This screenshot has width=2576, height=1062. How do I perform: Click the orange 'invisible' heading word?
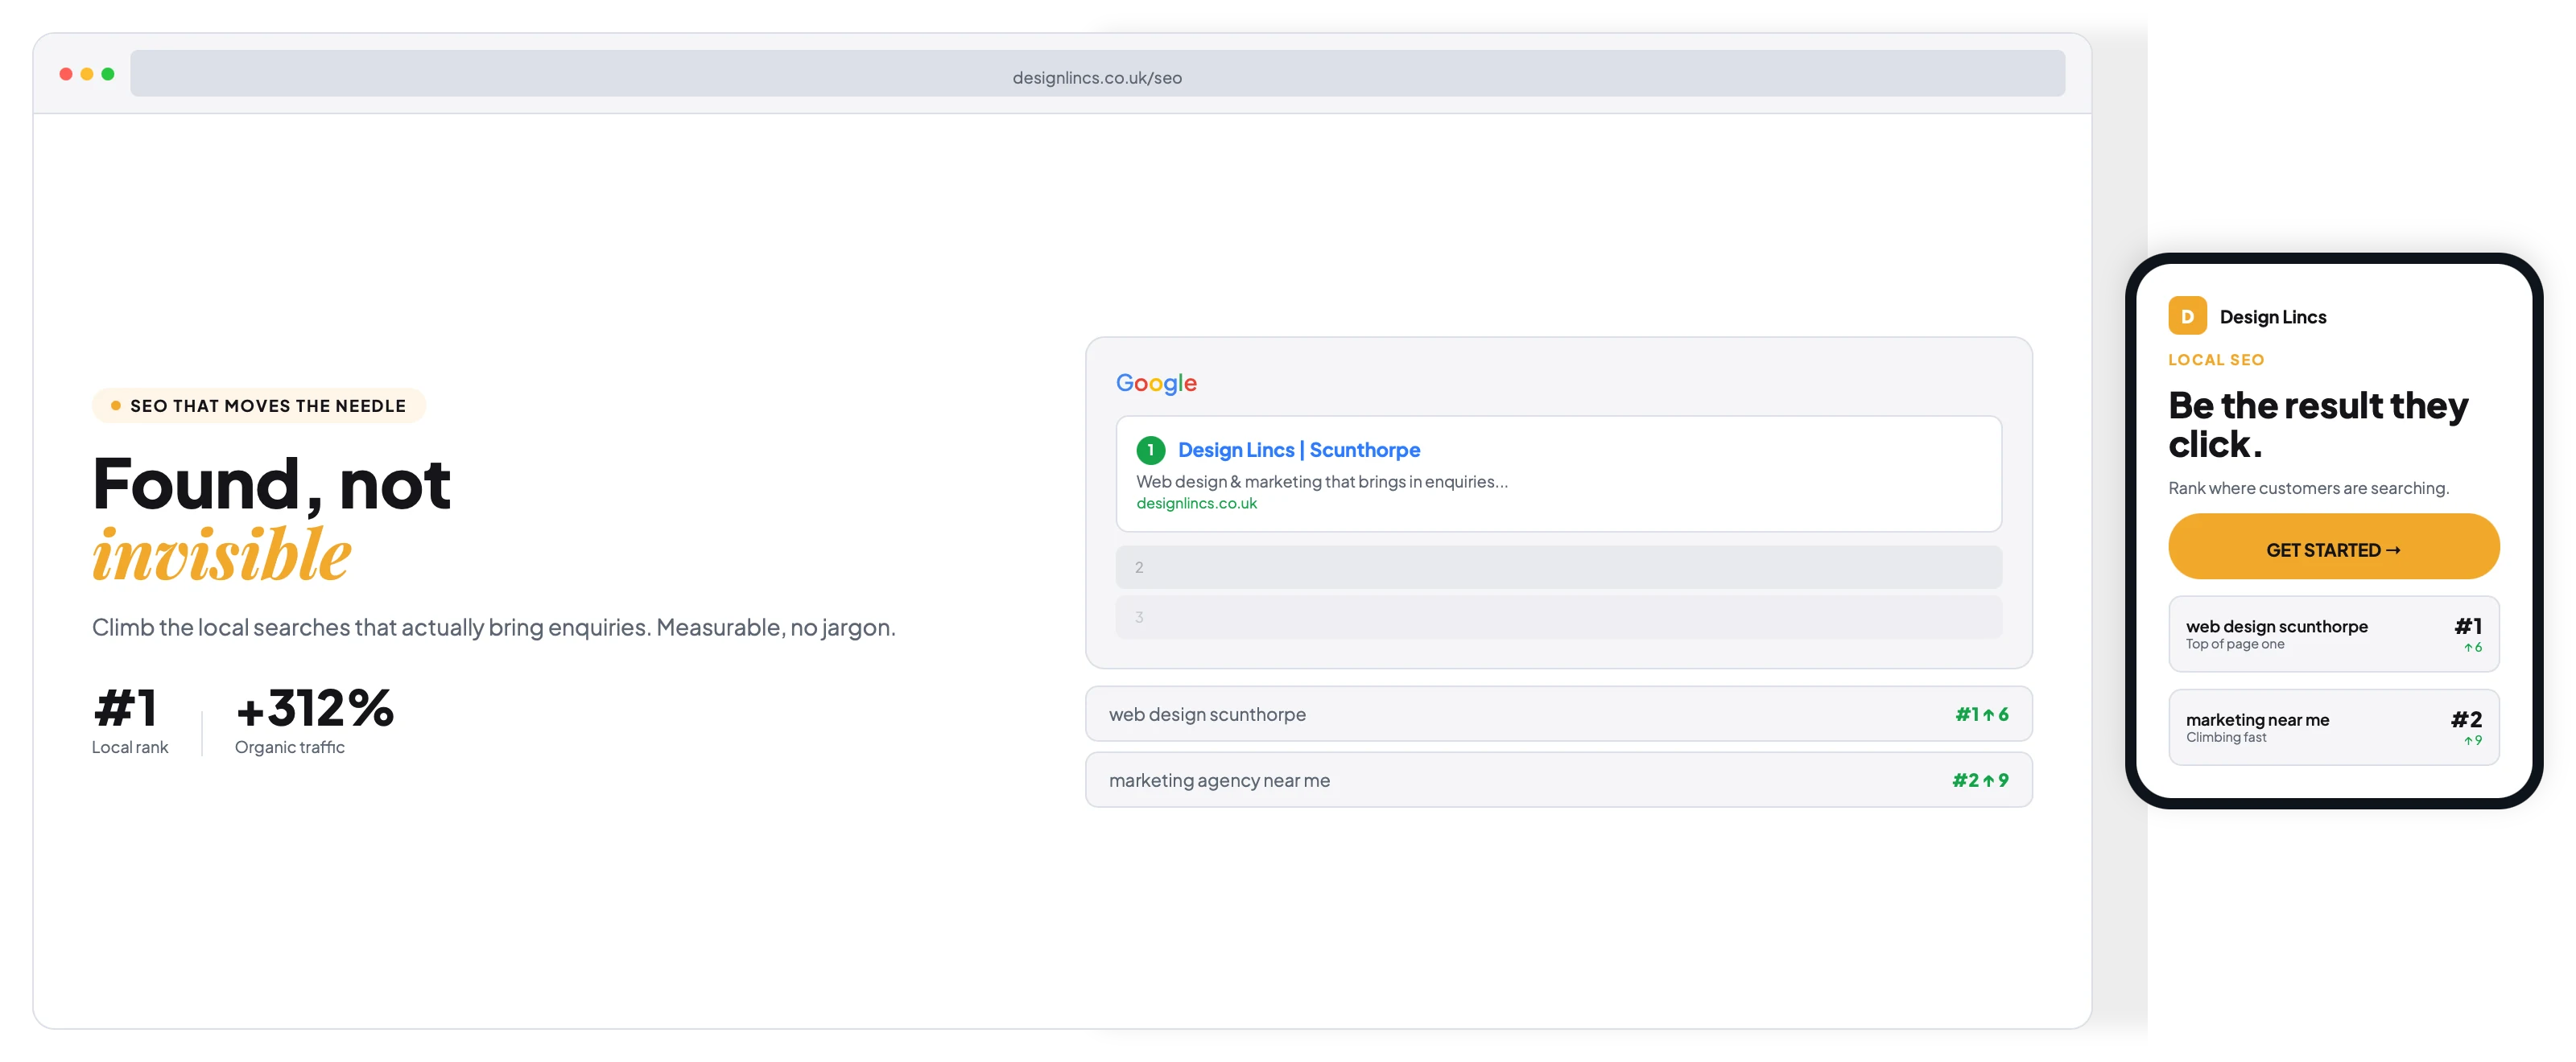222,554
